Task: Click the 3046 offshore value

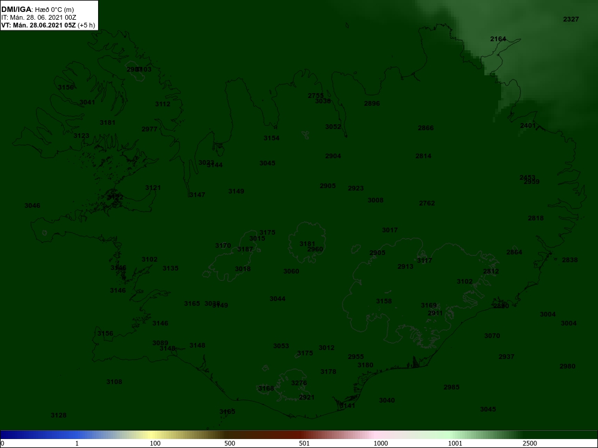Action: coord(32,205)
